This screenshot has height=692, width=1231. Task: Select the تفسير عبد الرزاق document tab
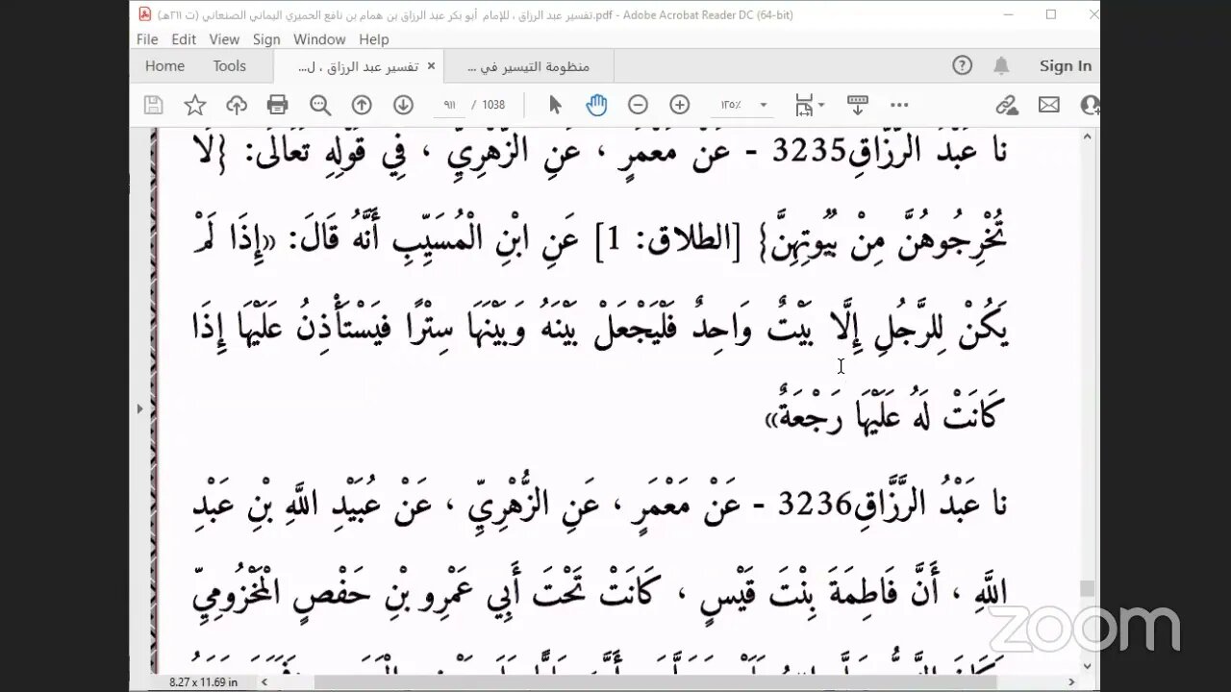click(x=358, y=66)
